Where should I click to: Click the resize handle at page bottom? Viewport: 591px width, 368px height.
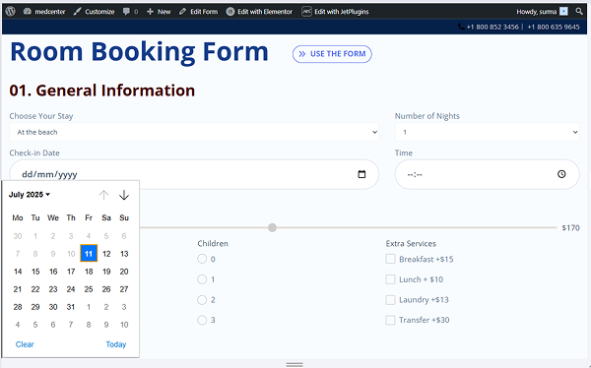pyautogui.click(x=295, y=364)
